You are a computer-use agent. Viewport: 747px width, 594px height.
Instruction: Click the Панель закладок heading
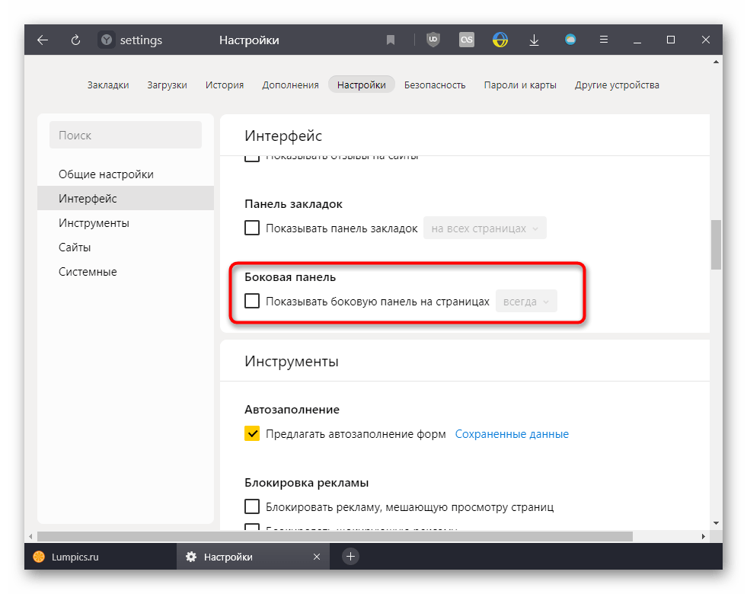(293, 204)
